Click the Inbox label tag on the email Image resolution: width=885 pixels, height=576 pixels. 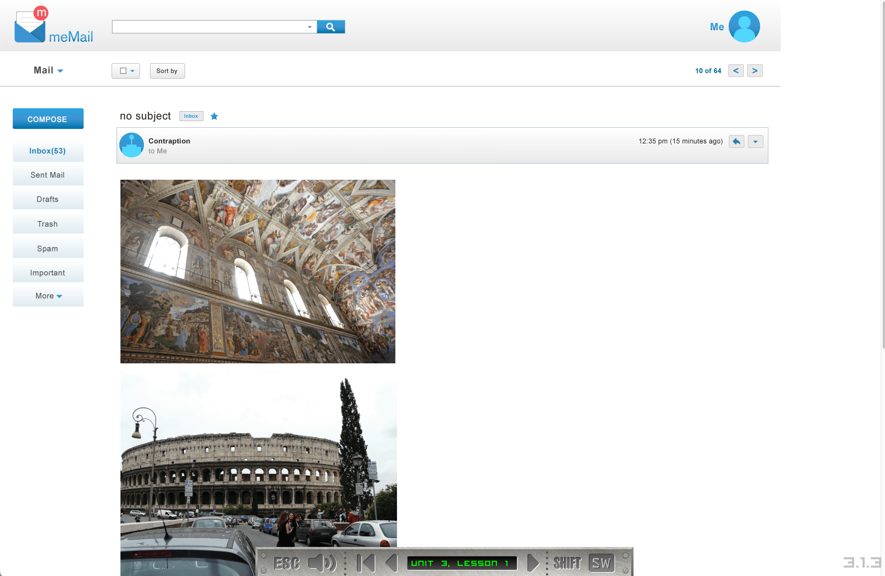coord(191,116)
